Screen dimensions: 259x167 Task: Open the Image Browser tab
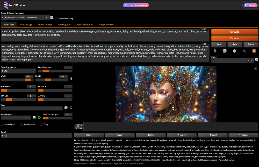(x=106, y=24)
